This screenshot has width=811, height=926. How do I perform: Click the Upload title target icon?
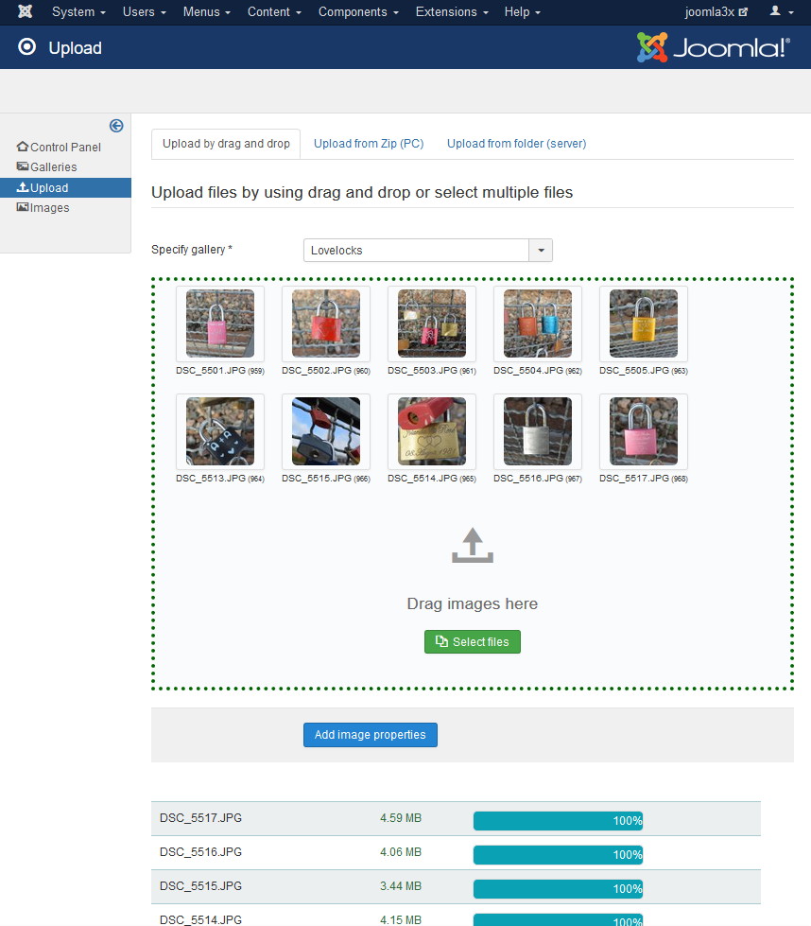(27, 47)
